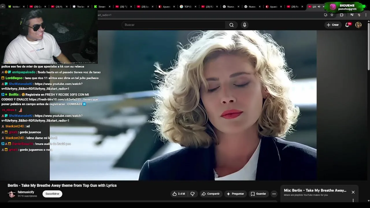Open the notifications bell
Viewport: 370px width, 208px height.
click(347, 25)
